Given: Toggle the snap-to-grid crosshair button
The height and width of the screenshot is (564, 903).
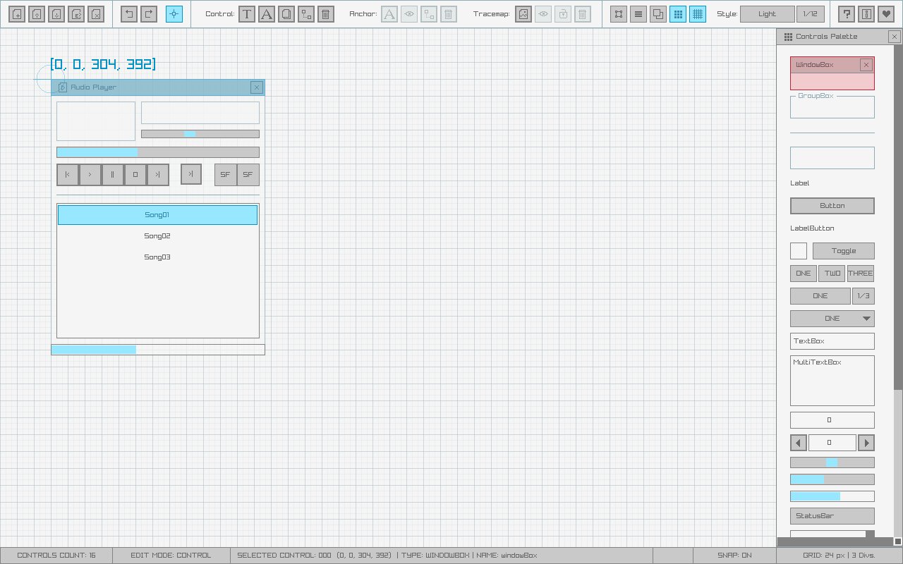Looking at the screenshot, I should pos(174,13).
